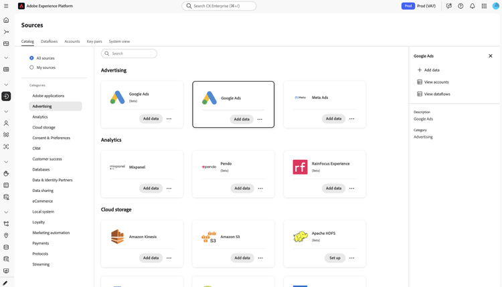The width and height of the screenshot is (502, 287).
Task: Click the catalog Search input field
Action: pyautogui.click(x=129, y=54)
